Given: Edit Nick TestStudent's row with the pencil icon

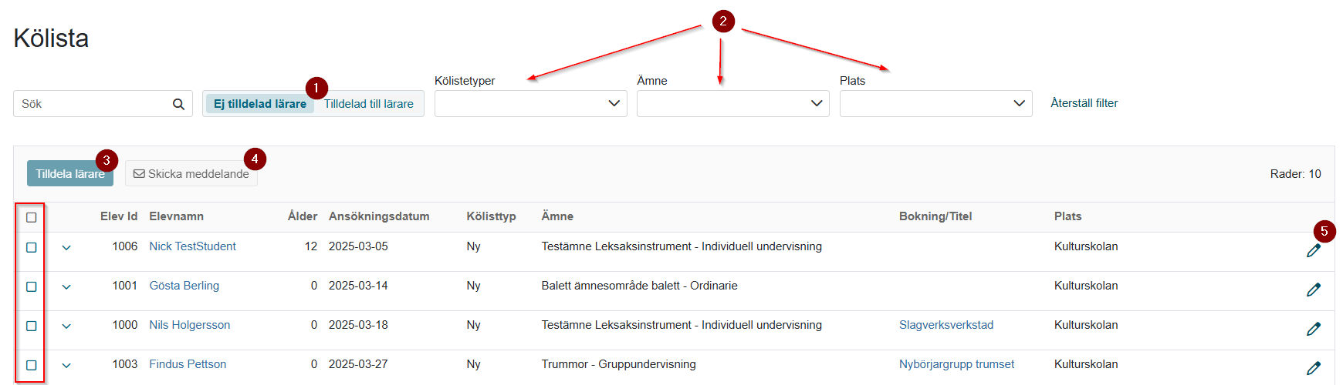Looking at the screenshot, I should coord(1313,251).
